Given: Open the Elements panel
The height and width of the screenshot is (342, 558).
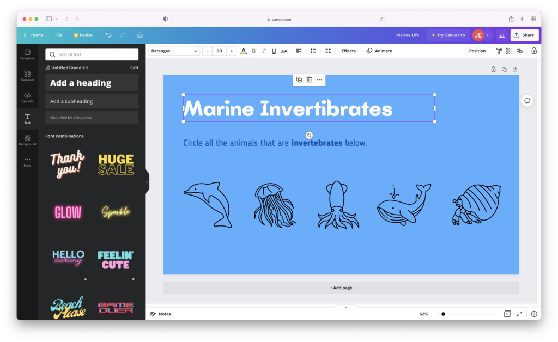Looking at the screenshot, I should point(27,76).
